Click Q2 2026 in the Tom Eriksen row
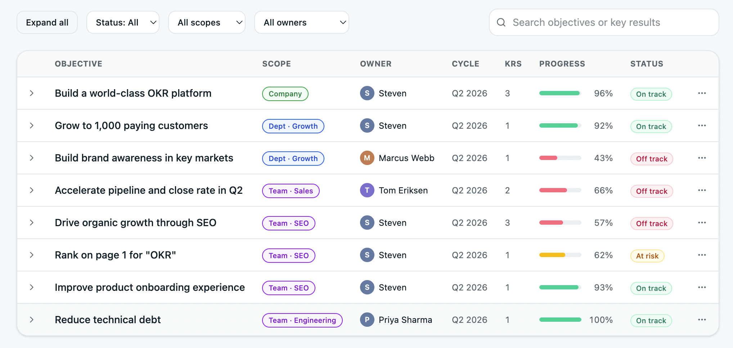This screenshot has width=733, height=348. [469, 190]
